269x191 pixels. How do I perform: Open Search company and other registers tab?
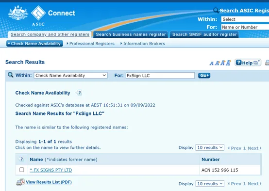(x=50, y=34)
